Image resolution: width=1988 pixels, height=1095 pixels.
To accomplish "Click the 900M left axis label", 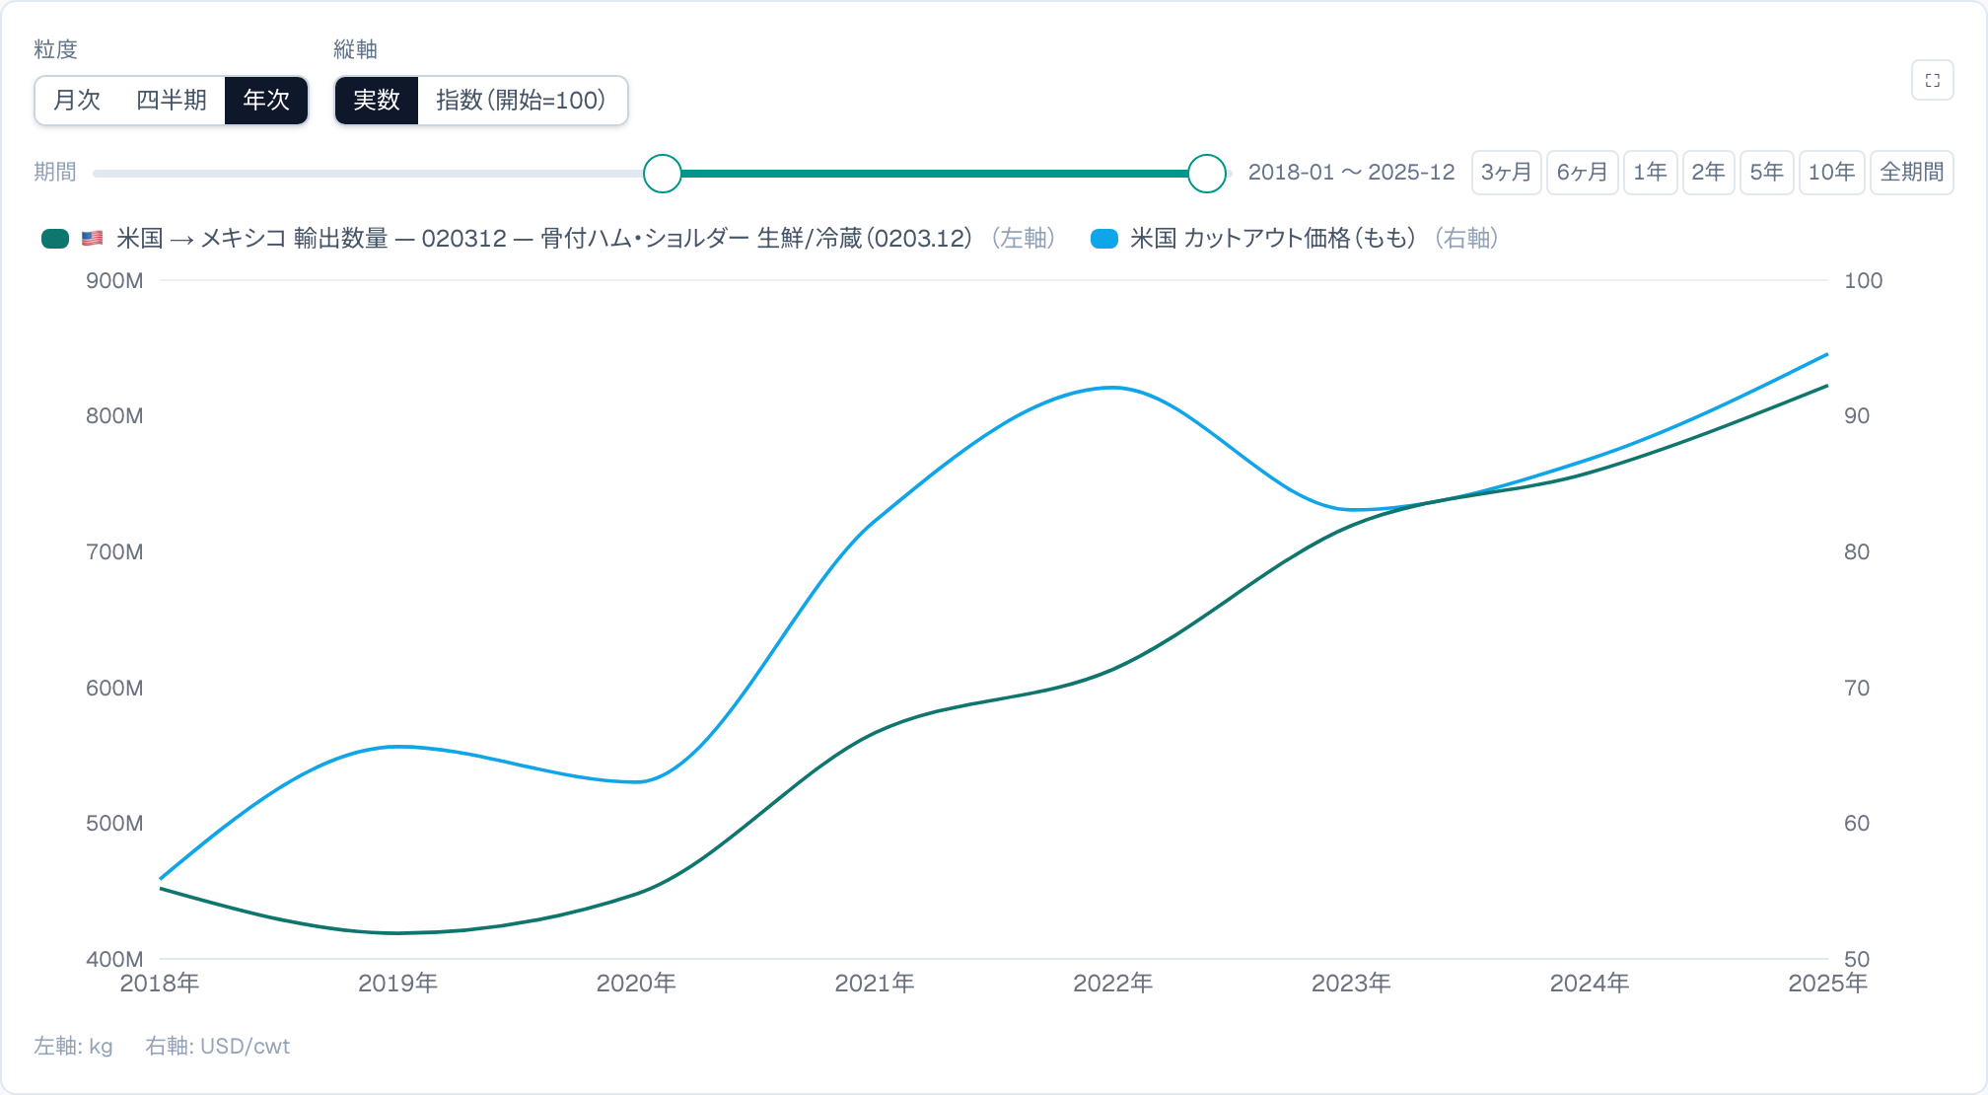I will [x=114, y=281].
